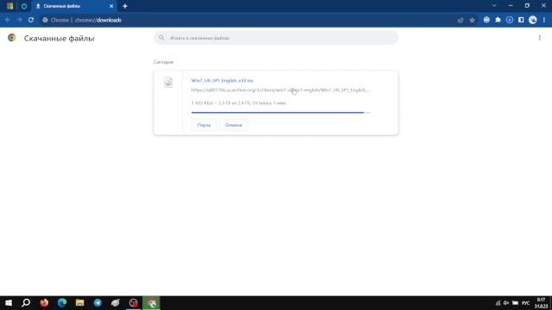Click the circular icon beside the active tab
The height and width of the screenshot is (310, 552).
(x=24, y=6)
